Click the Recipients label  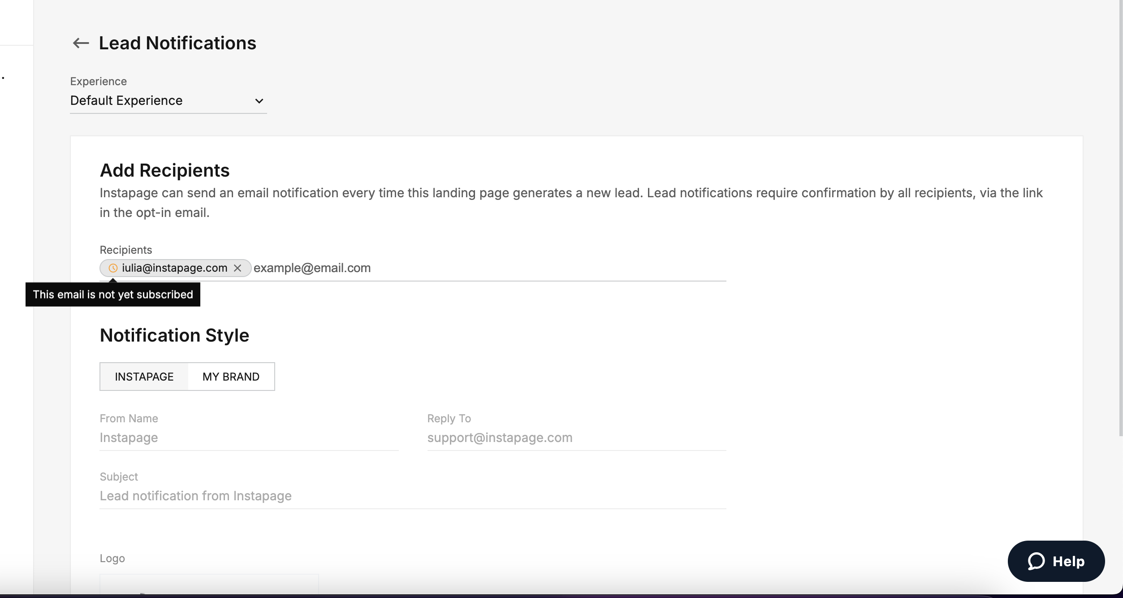pyautogui.click(x=126, y=250)
